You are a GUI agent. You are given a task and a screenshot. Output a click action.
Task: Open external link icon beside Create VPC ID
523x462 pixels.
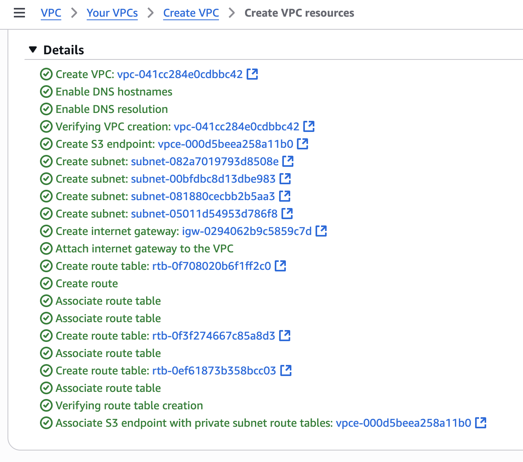tap(252, 74)
